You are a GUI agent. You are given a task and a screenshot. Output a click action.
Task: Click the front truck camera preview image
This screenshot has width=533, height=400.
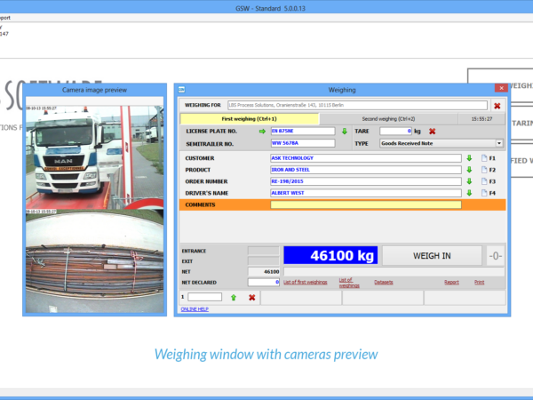click(95, 157)
